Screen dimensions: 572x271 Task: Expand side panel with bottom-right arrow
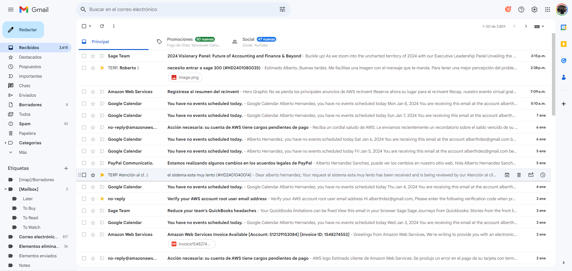tap(564, 263)
